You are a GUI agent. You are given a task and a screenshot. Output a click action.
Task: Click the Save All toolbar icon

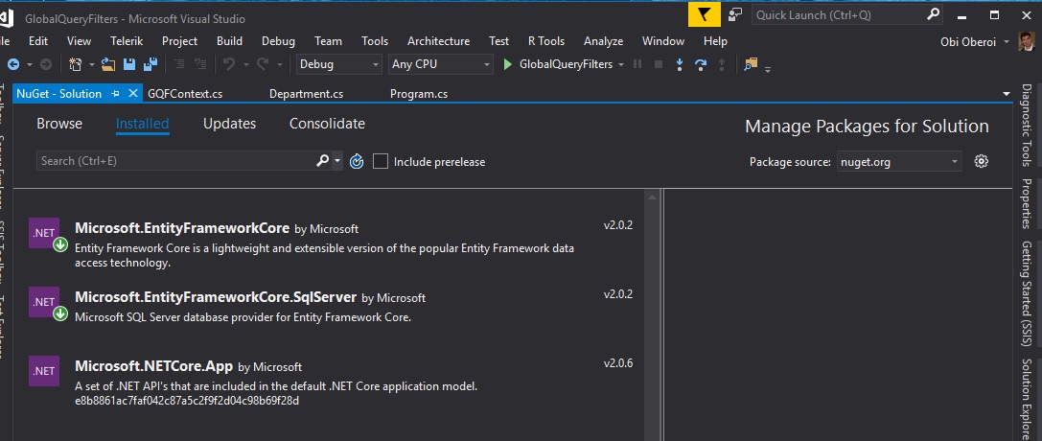coord(151,64)
